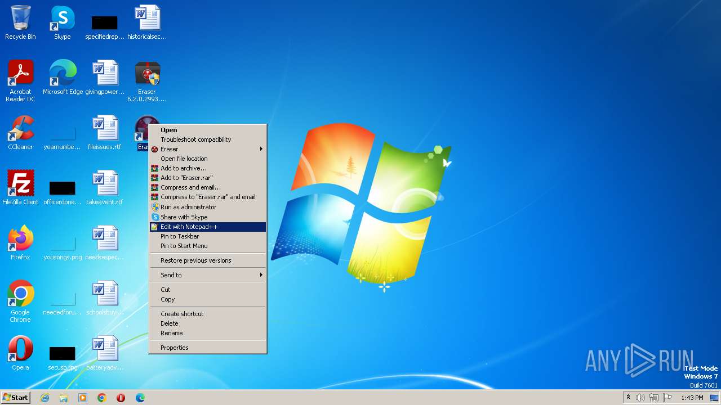The height and width of the screenshot is (405, 721).
Task: Select the Microsoft Edge desktop shortcut
Action: point(63,78)
